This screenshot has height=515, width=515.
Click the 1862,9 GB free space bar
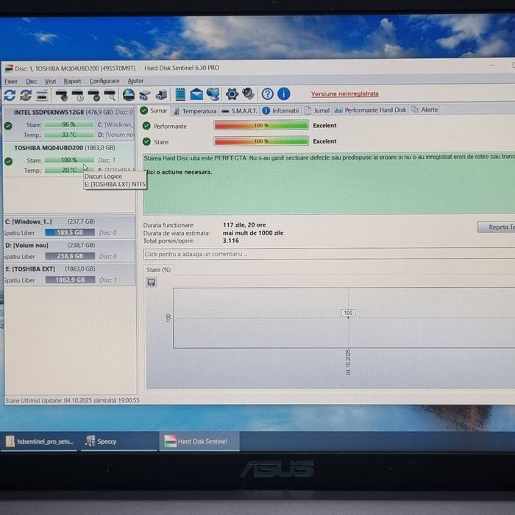71,280
